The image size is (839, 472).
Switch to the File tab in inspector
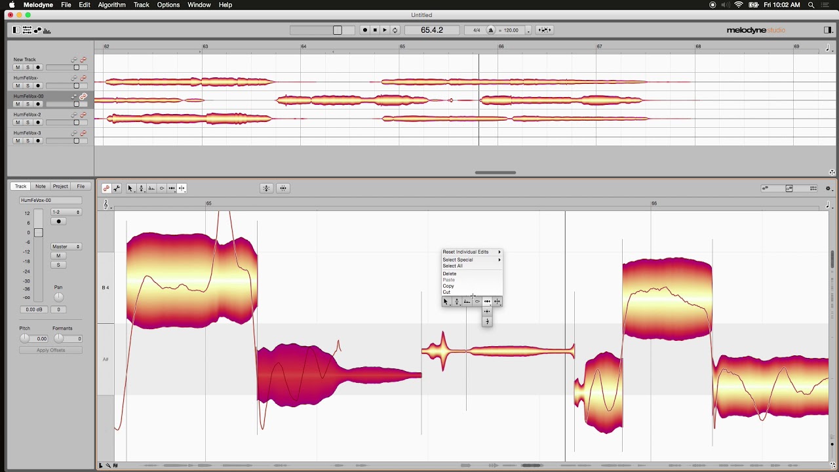coord(81,186)
